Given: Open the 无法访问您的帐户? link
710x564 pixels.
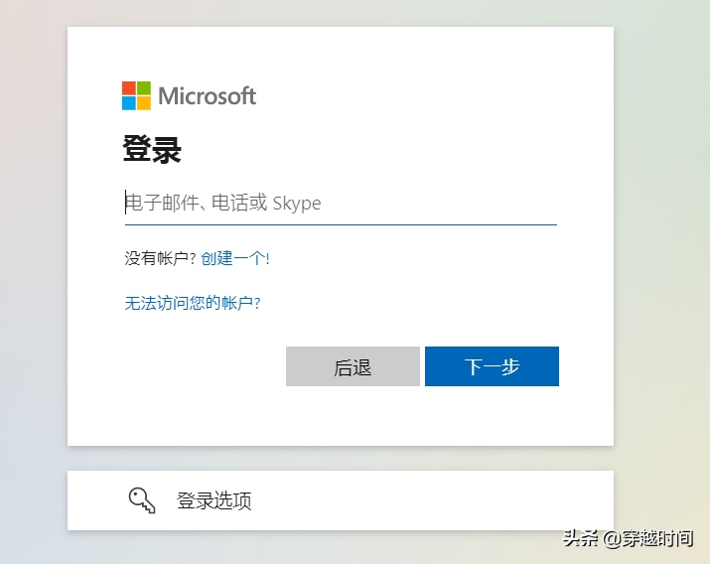Looking at the screenshot, I should 193,303.
